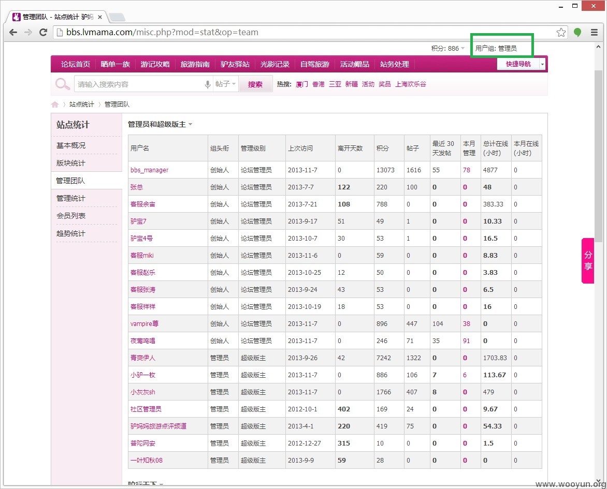Click the 三亚 hot search link
This screenshot has height=489, width=607.
[x=335, y=84]
